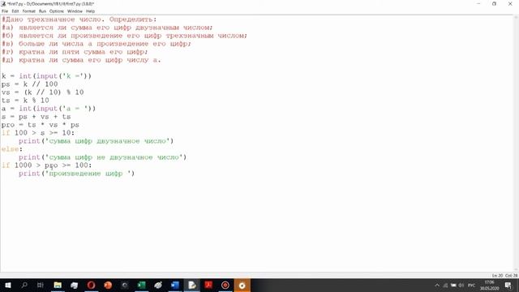The image size is (519, 292).
Task: Click comment 'Дано трехзначное число. Определить:'
Action: pyautogui.click(x=79, y=19)
